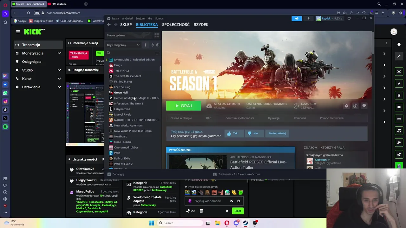
Task: Click Może później button
Action: 277,133
